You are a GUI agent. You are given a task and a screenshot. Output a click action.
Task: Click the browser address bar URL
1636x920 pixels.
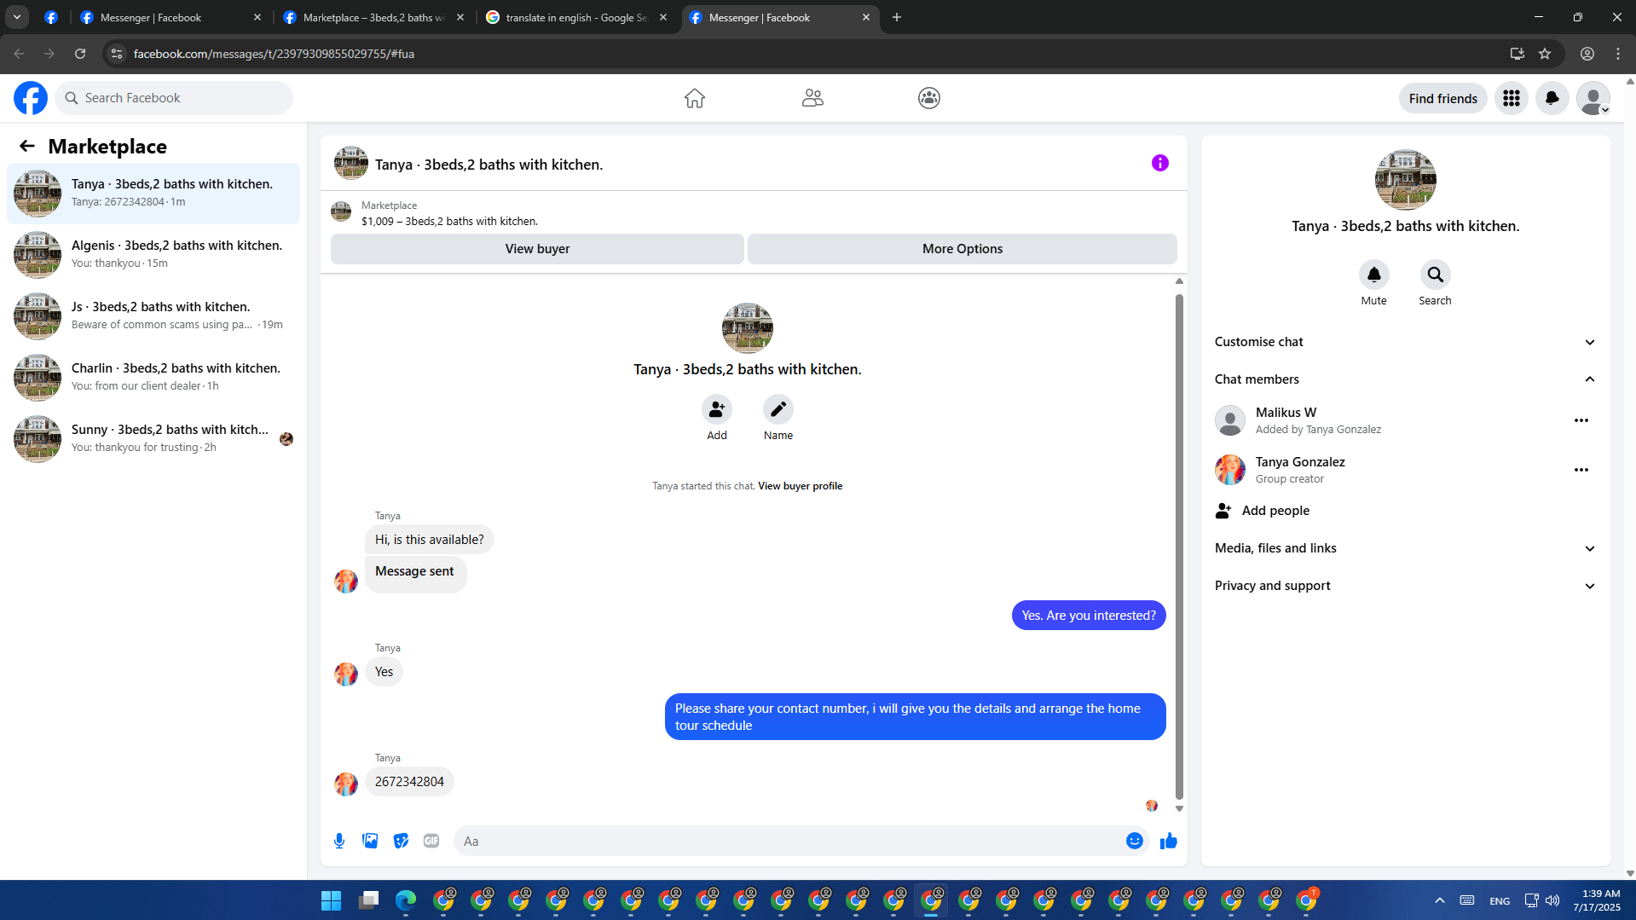coord(274,54)
